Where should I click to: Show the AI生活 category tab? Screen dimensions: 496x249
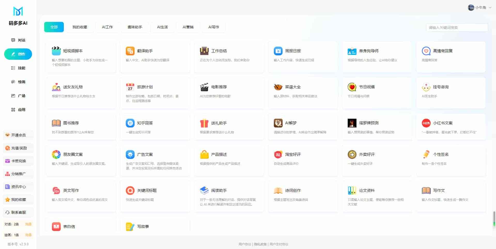162,27
